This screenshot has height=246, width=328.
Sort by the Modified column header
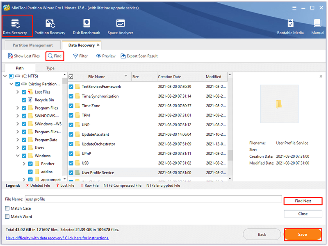[x=216, y=77]
